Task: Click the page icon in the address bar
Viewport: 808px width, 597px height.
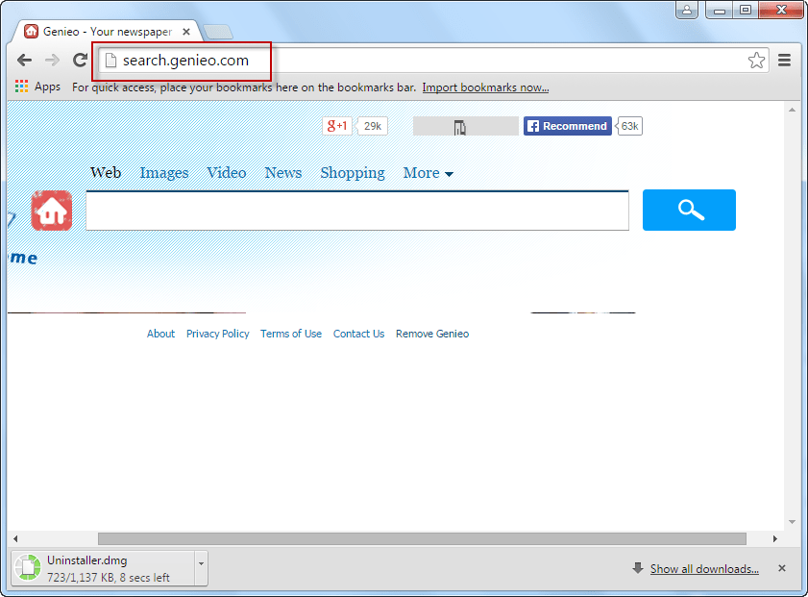Action: click(110, 61)
